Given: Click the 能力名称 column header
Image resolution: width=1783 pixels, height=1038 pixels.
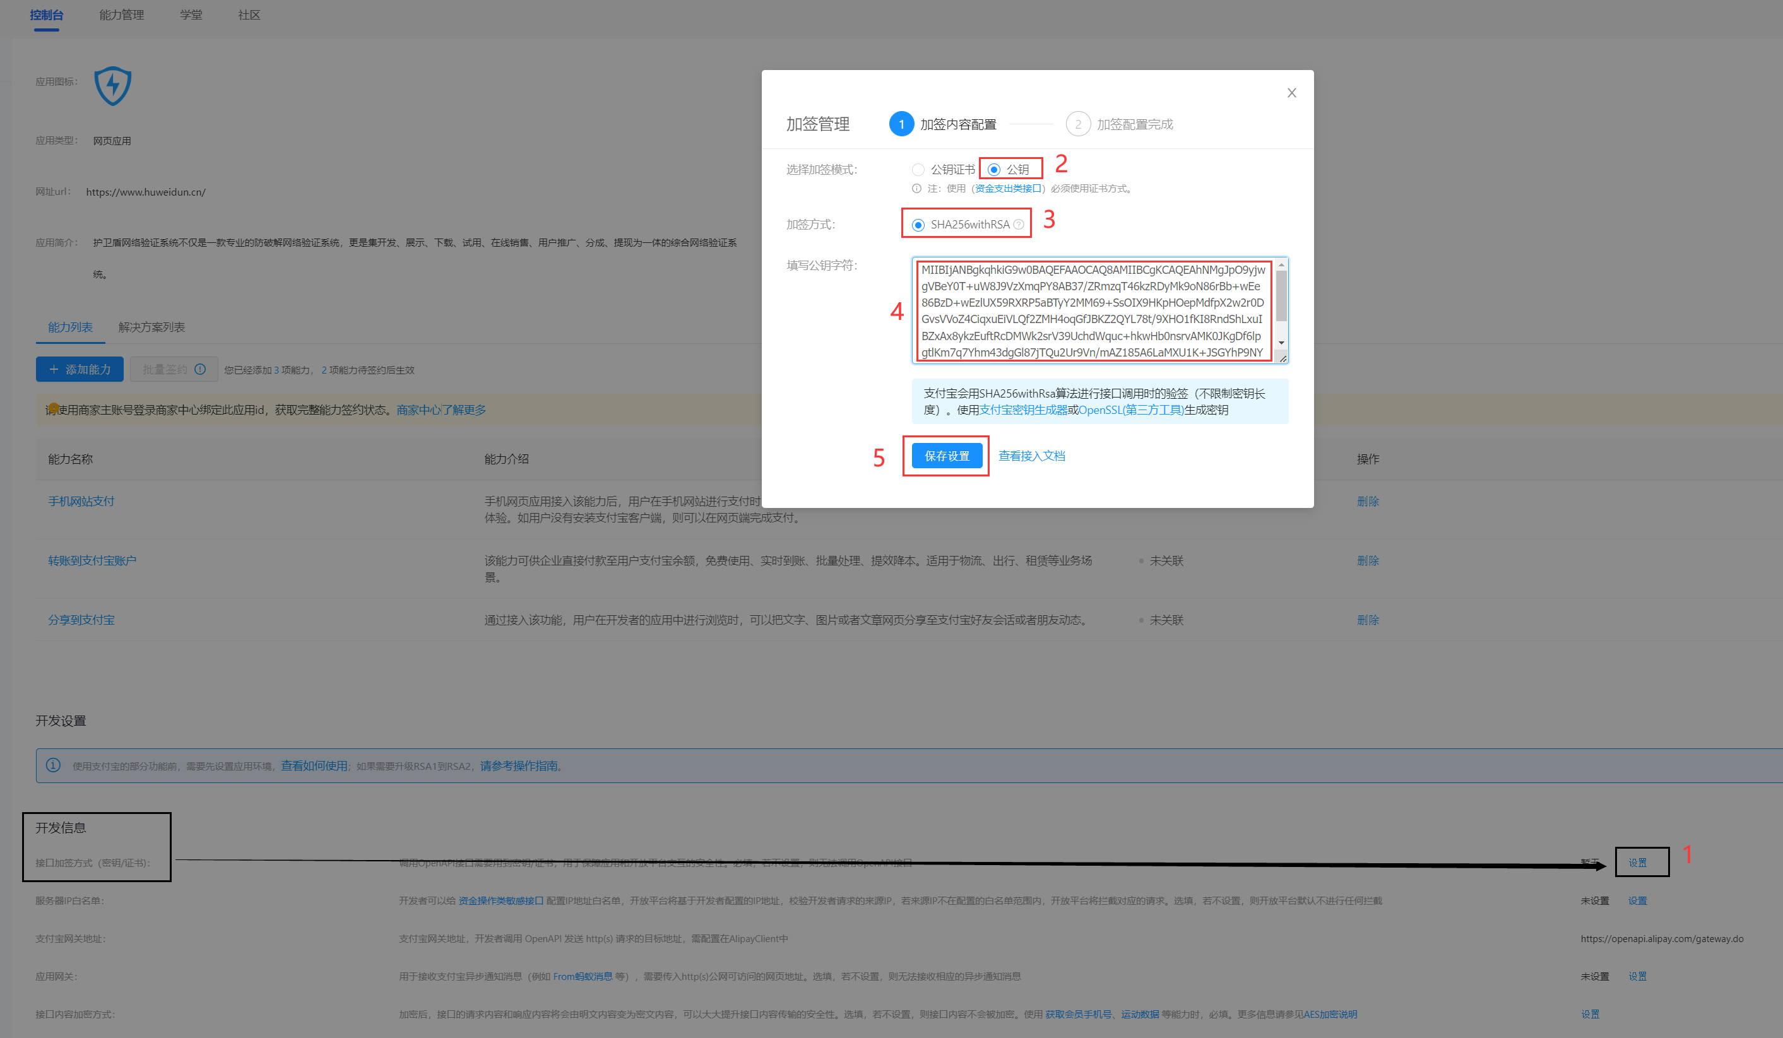Looking at the screenshot, I should click(70, 459).
